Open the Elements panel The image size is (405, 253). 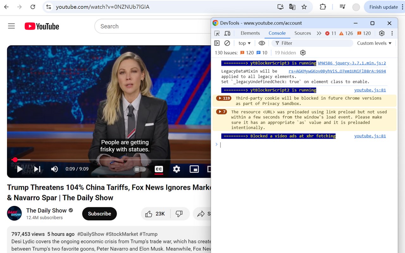[250, 33]
